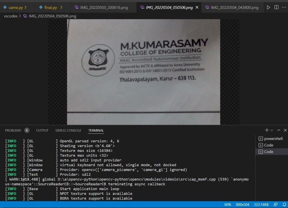Expand the vscodes breadcrumb folder
The width and height of the screenshot is (288, 208).
click(x=11, y=16)
